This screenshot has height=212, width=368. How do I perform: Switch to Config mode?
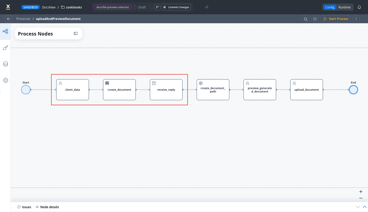click(x=330, y=7)
